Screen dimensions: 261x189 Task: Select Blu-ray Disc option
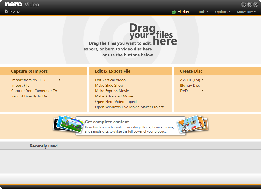190,85
